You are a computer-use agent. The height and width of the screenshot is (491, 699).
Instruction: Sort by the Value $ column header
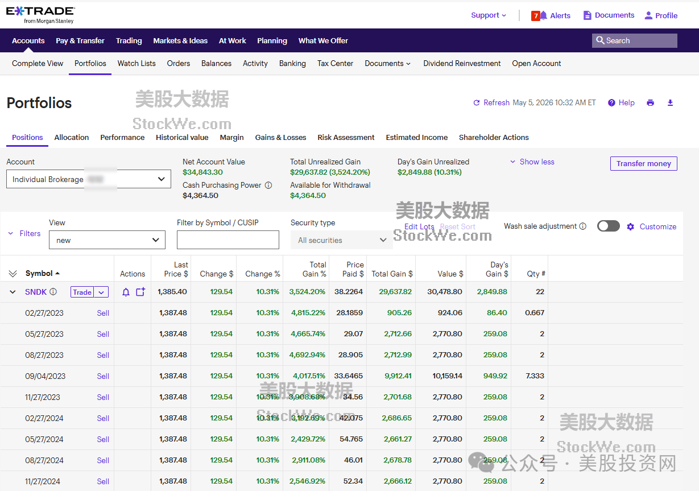point(450,274)
